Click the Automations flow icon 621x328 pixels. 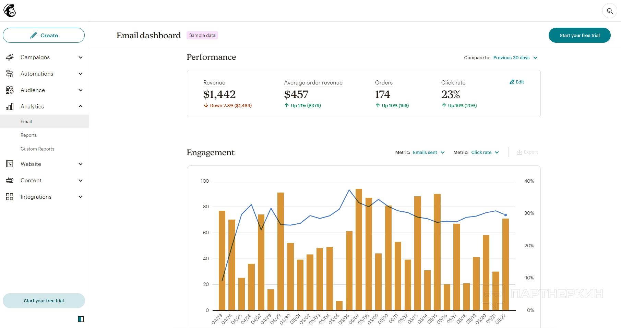pyautogui.click(x=10, y=74)
